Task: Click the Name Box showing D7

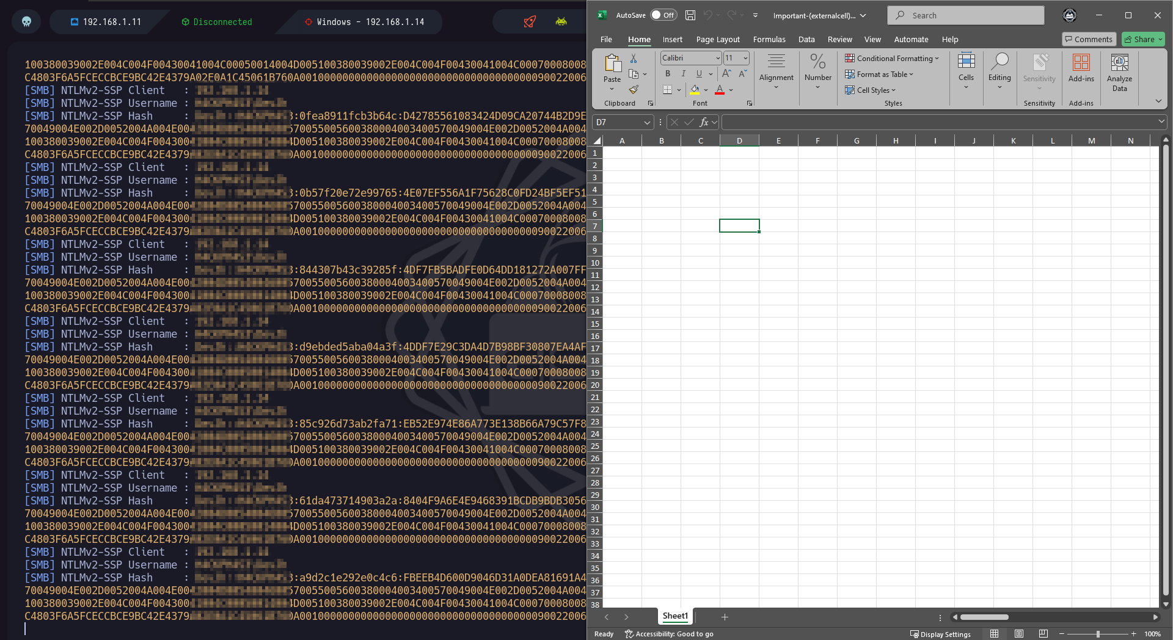Action: tap(623, 123)
